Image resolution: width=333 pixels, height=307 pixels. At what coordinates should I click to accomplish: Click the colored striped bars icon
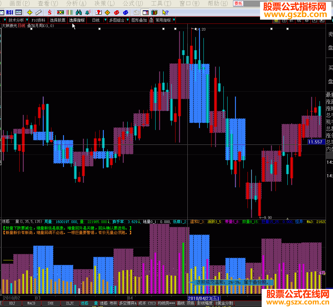point(70,13)
